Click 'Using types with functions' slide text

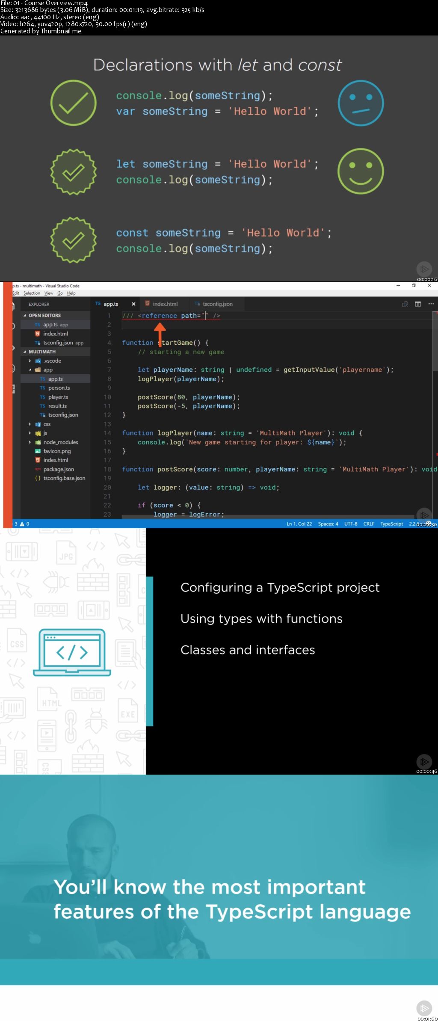click(x=261, y=619)
